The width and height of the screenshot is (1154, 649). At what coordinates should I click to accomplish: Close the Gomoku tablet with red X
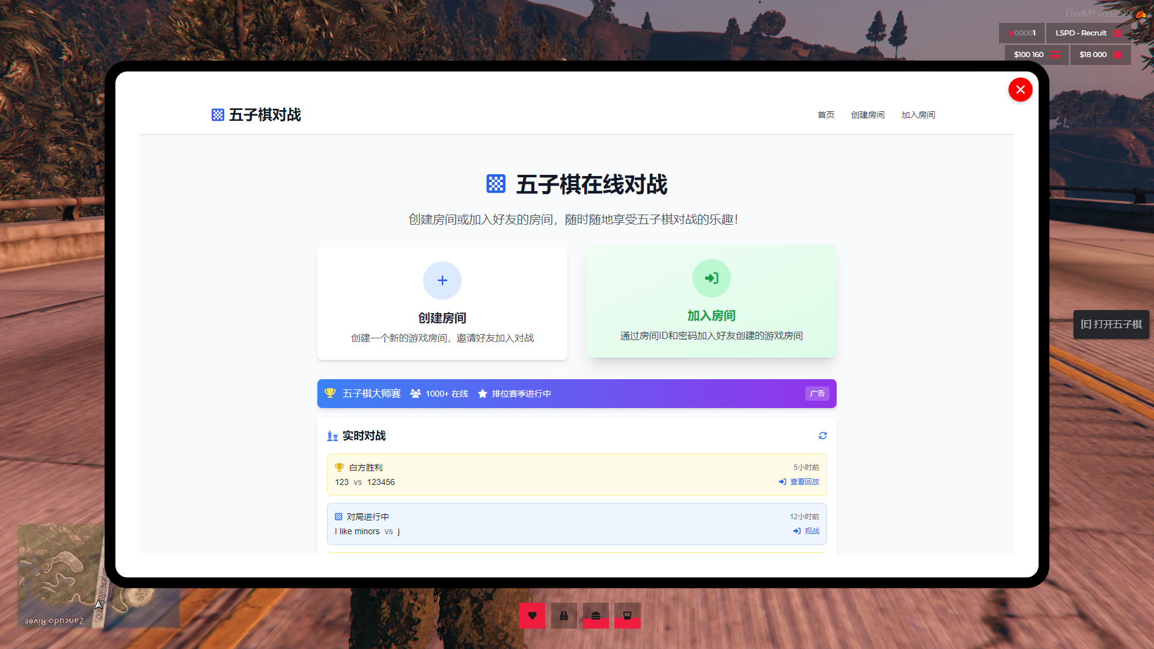click(1020, 90)
